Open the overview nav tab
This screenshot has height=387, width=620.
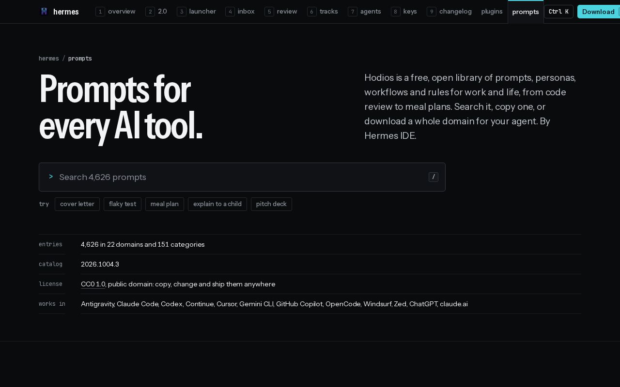(115, 11)
